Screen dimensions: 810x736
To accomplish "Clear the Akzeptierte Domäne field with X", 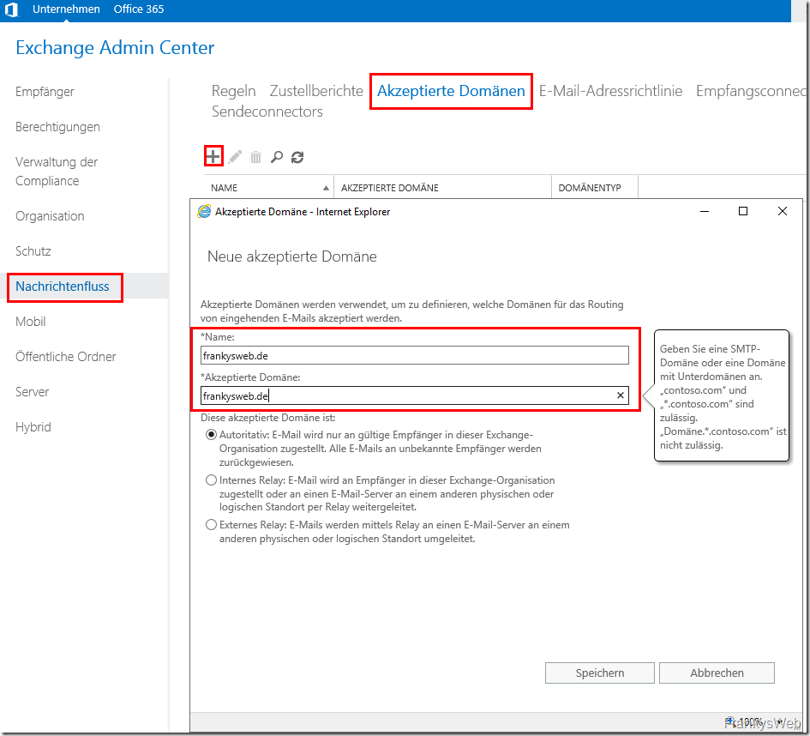I will click(621, 395).
